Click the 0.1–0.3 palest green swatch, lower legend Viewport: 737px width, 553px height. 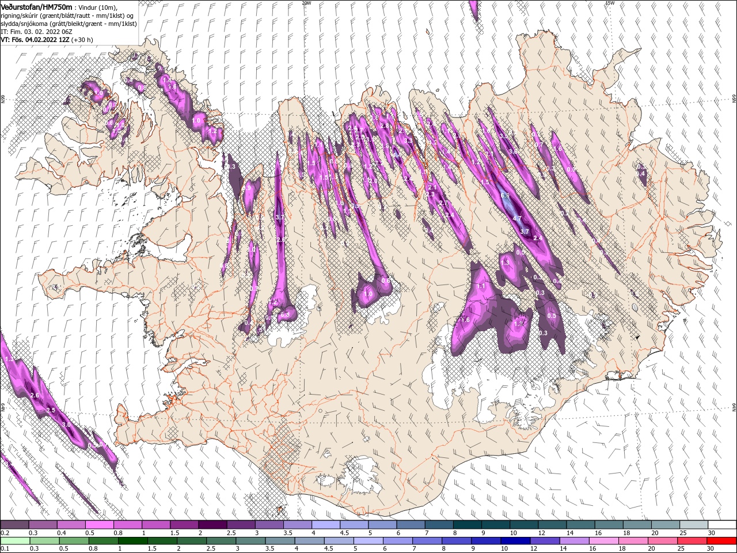click(x=15, y=541)
